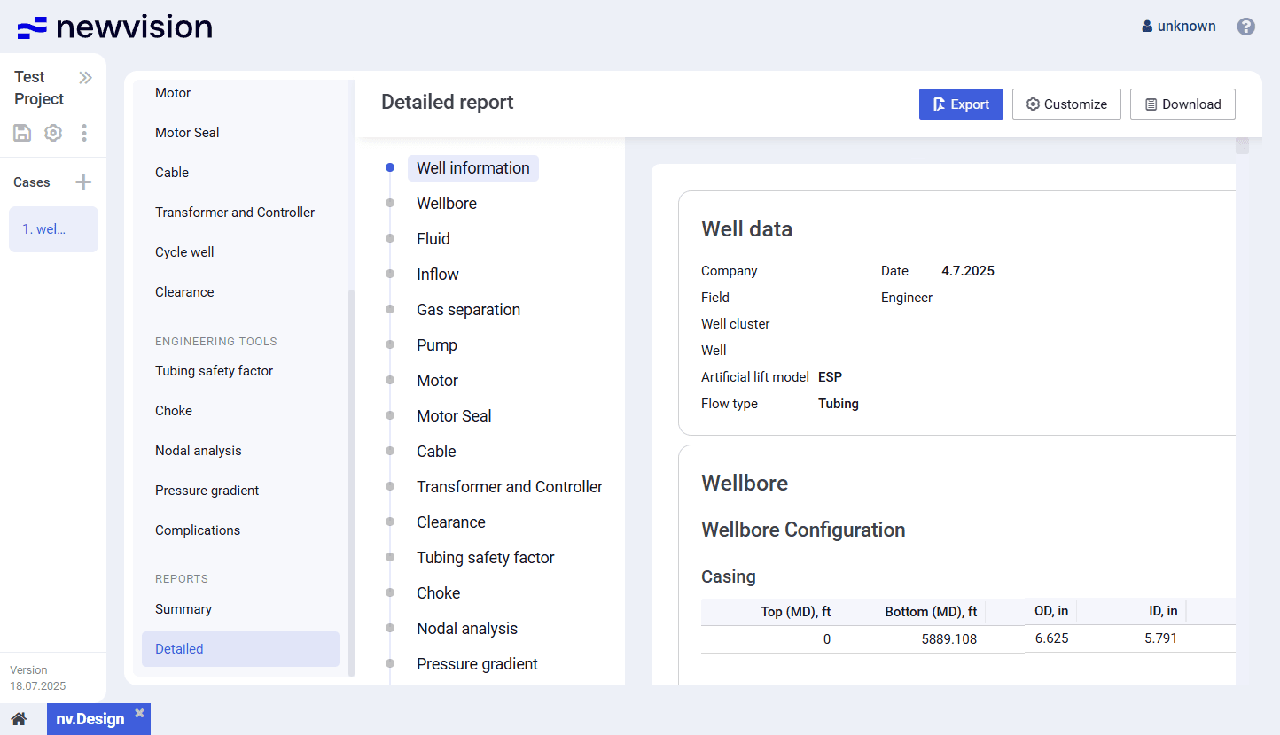This screenshot has height=735, width=1280.
Task: Click the save project icon
Action: 22,133
